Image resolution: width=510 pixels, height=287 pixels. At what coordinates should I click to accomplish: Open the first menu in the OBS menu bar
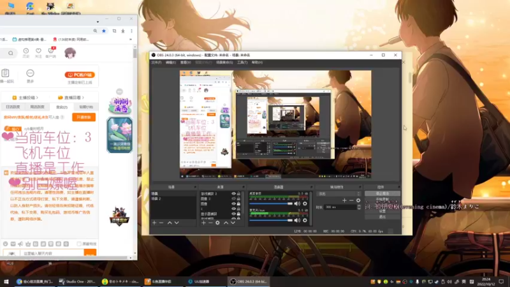(x=156, y=62)
